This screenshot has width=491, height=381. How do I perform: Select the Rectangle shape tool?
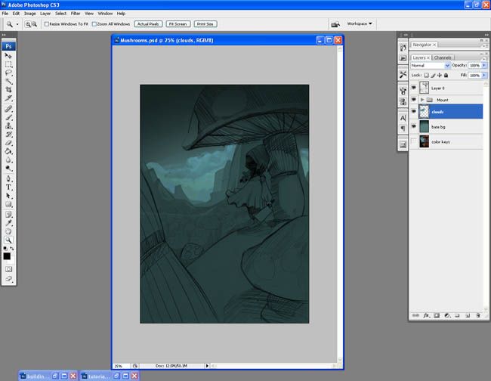coord(8,204)
